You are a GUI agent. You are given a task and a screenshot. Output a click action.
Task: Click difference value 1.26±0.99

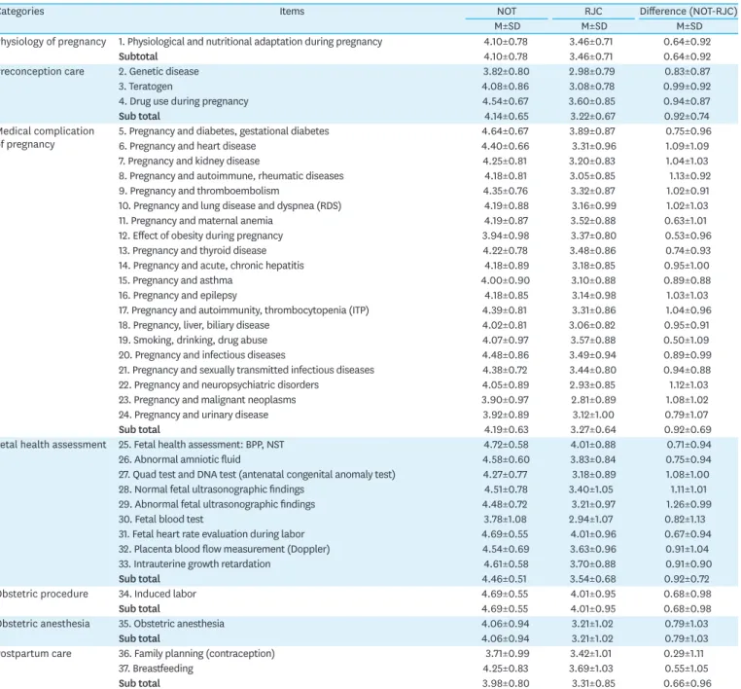tap(688, 504)
